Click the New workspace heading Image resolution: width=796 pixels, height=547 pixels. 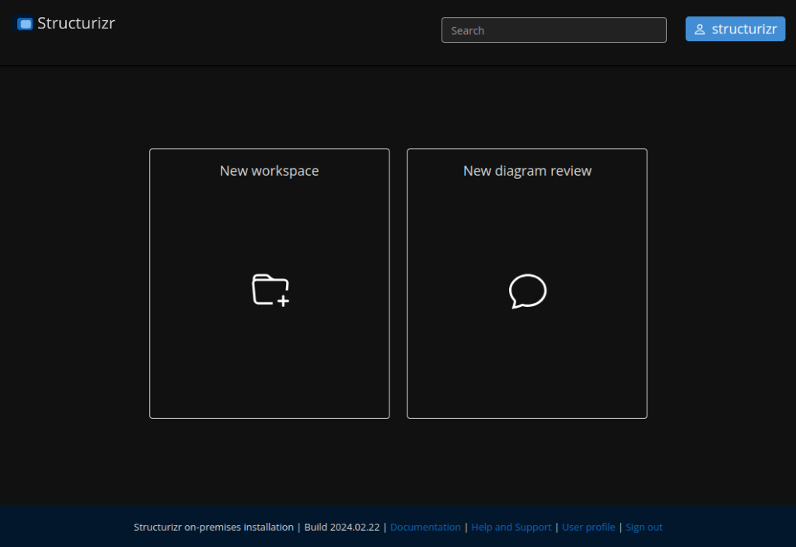click(269, 171)
